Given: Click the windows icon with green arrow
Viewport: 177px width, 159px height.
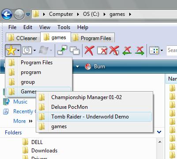Looking at the screenshot, I should tap(62, 50).
